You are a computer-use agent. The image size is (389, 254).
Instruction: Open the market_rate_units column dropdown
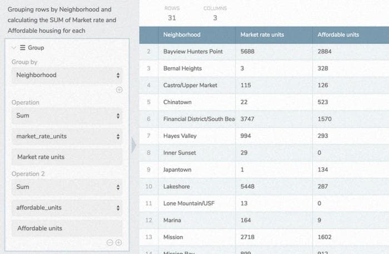[x=67, y=136]
